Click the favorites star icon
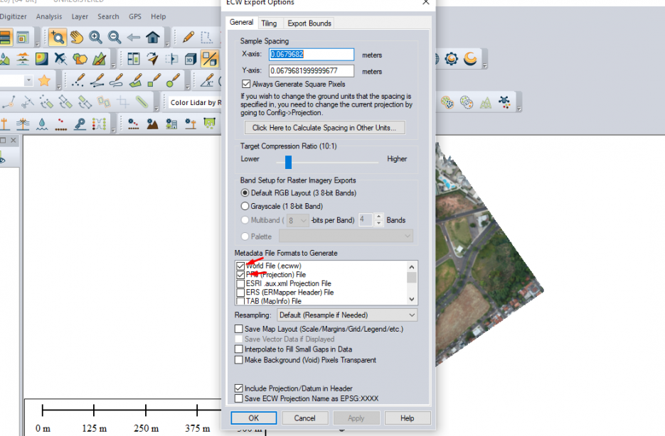665x436 pixels. pyautogui.click(x=44, y=80)
